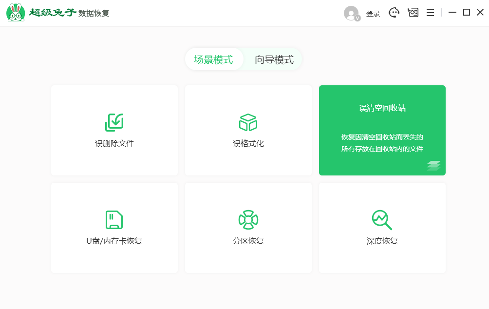Select the 分区恢复 card
Viewport: 489px width, 309px height.
coord(248,228)
